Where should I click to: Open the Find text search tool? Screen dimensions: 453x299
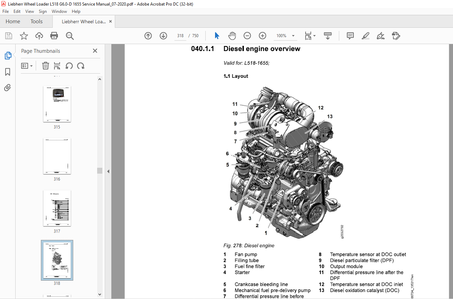[x=70, y=36]
